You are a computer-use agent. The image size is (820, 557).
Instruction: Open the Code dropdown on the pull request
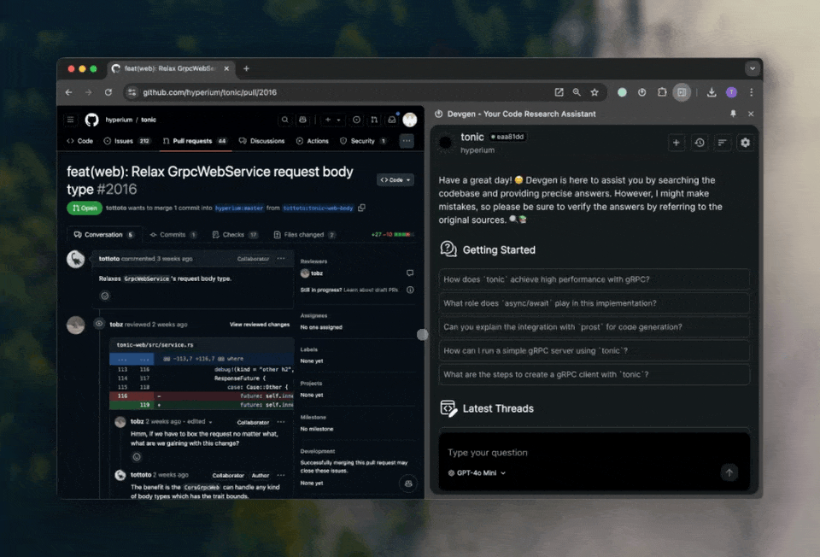pos(395,180)
